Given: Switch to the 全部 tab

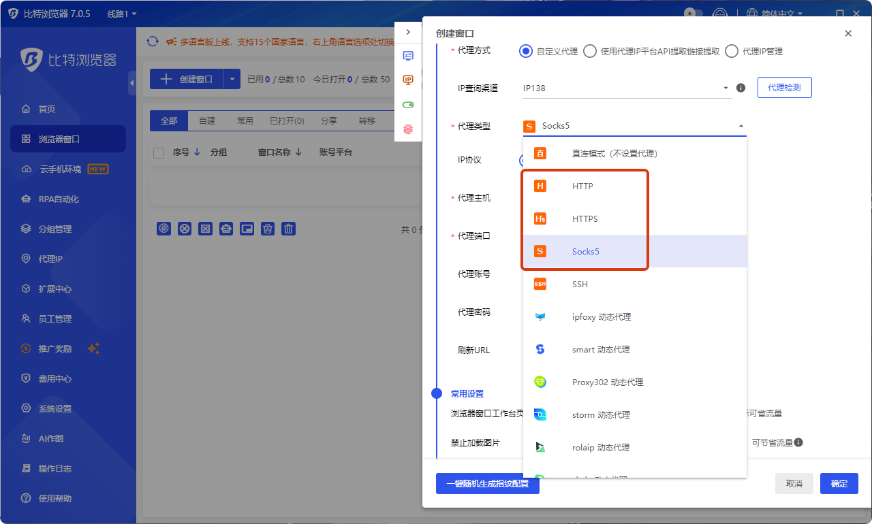Looking at the screenshot, I should [x=169, y=120].
